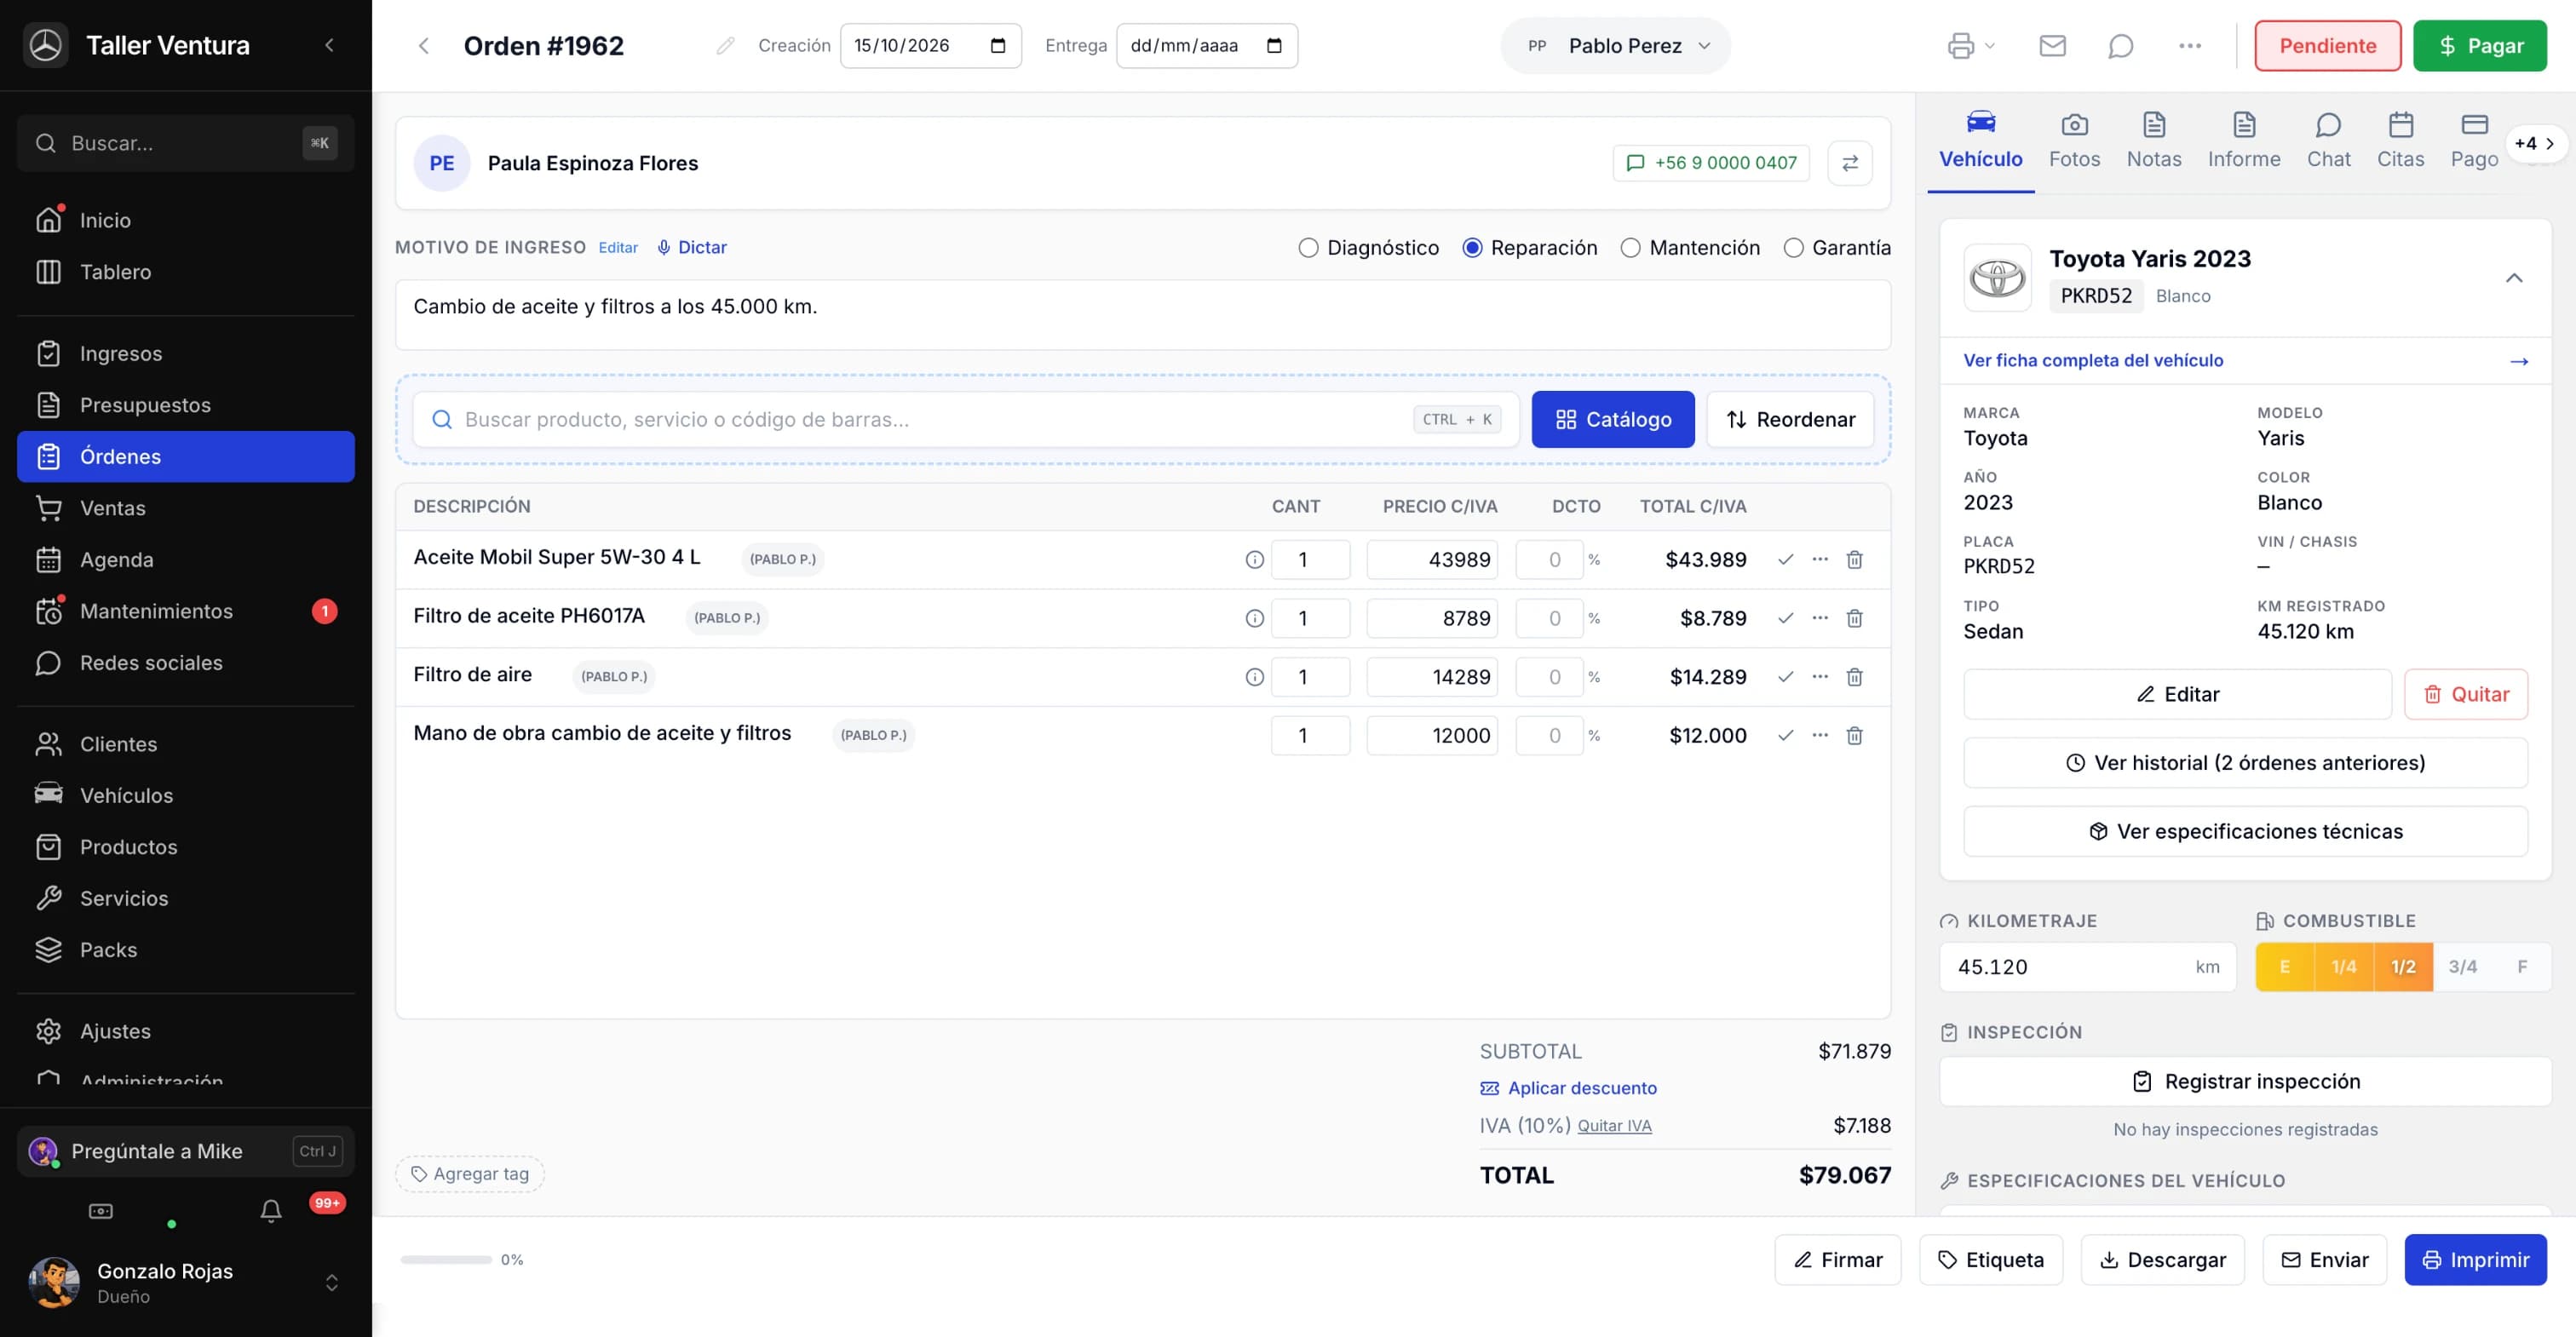This screenshot has width=2576, height=1337.
Task: Click the Dictar microphone button
Action: point(691,247)
